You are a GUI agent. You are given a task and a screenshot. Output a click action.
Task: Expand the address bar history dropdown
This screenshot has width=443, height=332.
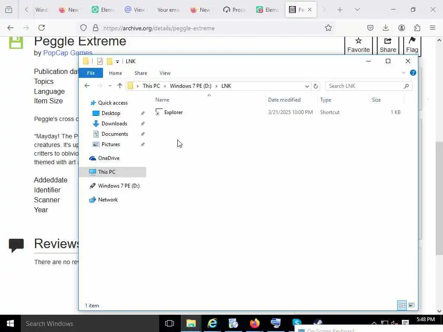click(307, 86)
